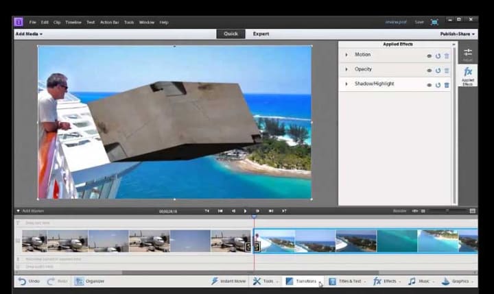The height and width of the screenshot is (294, 494).
Task: Reset the Opacity effect settings
Action: 438,71
